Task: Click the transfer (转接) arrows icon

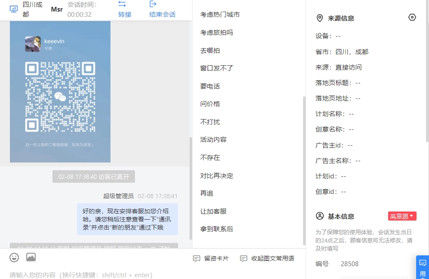Action: [x=122, y=4]
